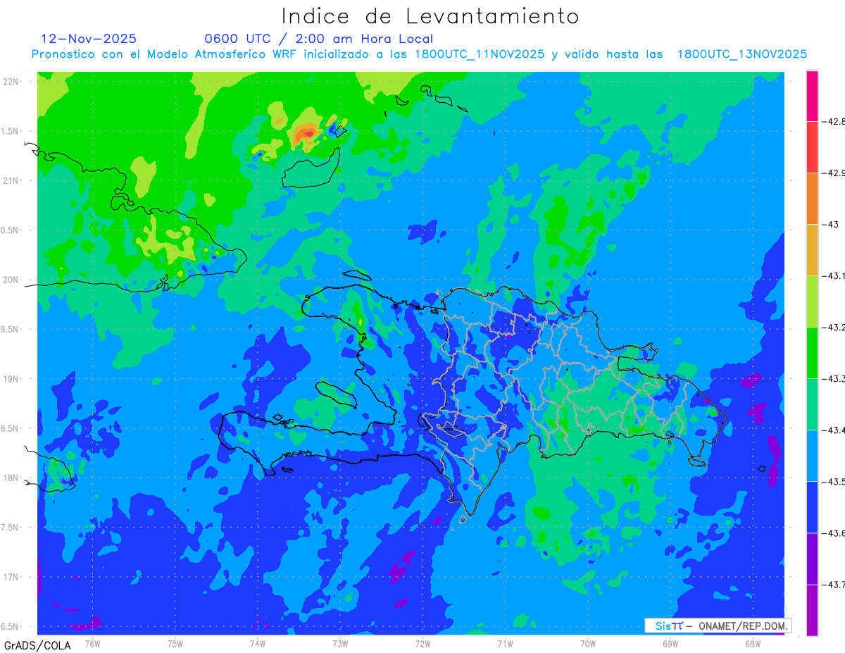
Task: Click the '0600 UTC / 2:00 am Hora Local' time
Action: (x=318, y=39)
